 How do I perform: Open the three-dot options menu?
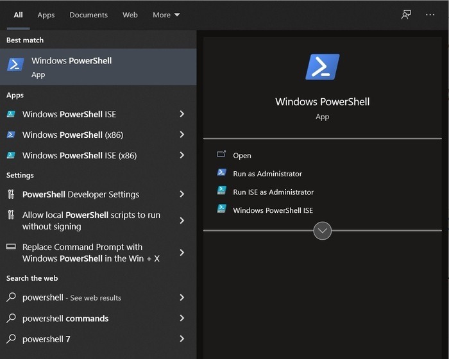430,15
